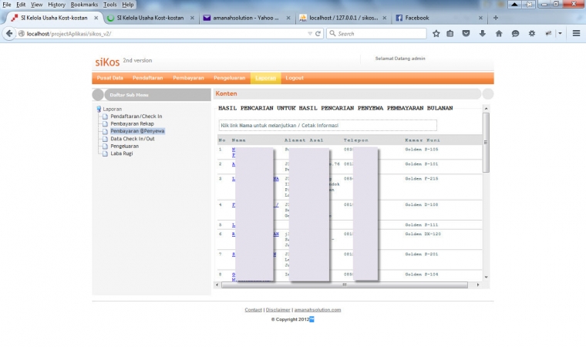Reload page using refresh icon
The image size is (586, 347).
[x=318, y=33]
